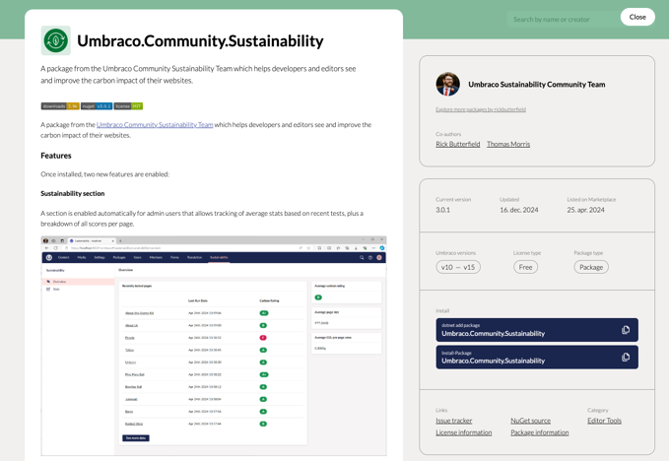Open co-author Thomas Morris's profile
670x461 pixels.
[508, 144]
